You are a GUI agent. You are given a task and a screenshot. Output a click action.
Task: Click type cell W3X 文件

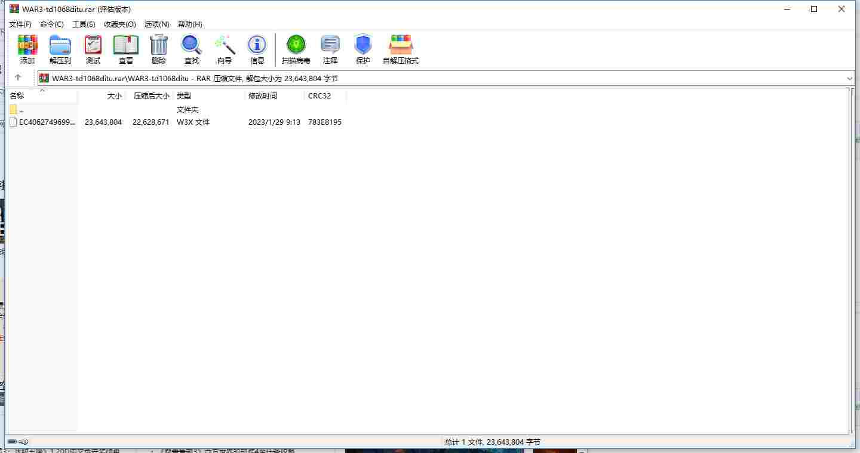(x=193, y=122)
